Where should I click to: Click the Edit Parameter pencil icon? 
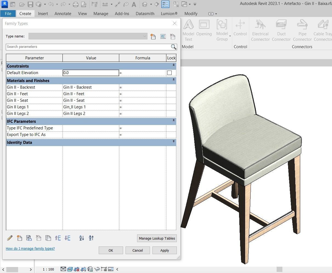coord(10,238)
